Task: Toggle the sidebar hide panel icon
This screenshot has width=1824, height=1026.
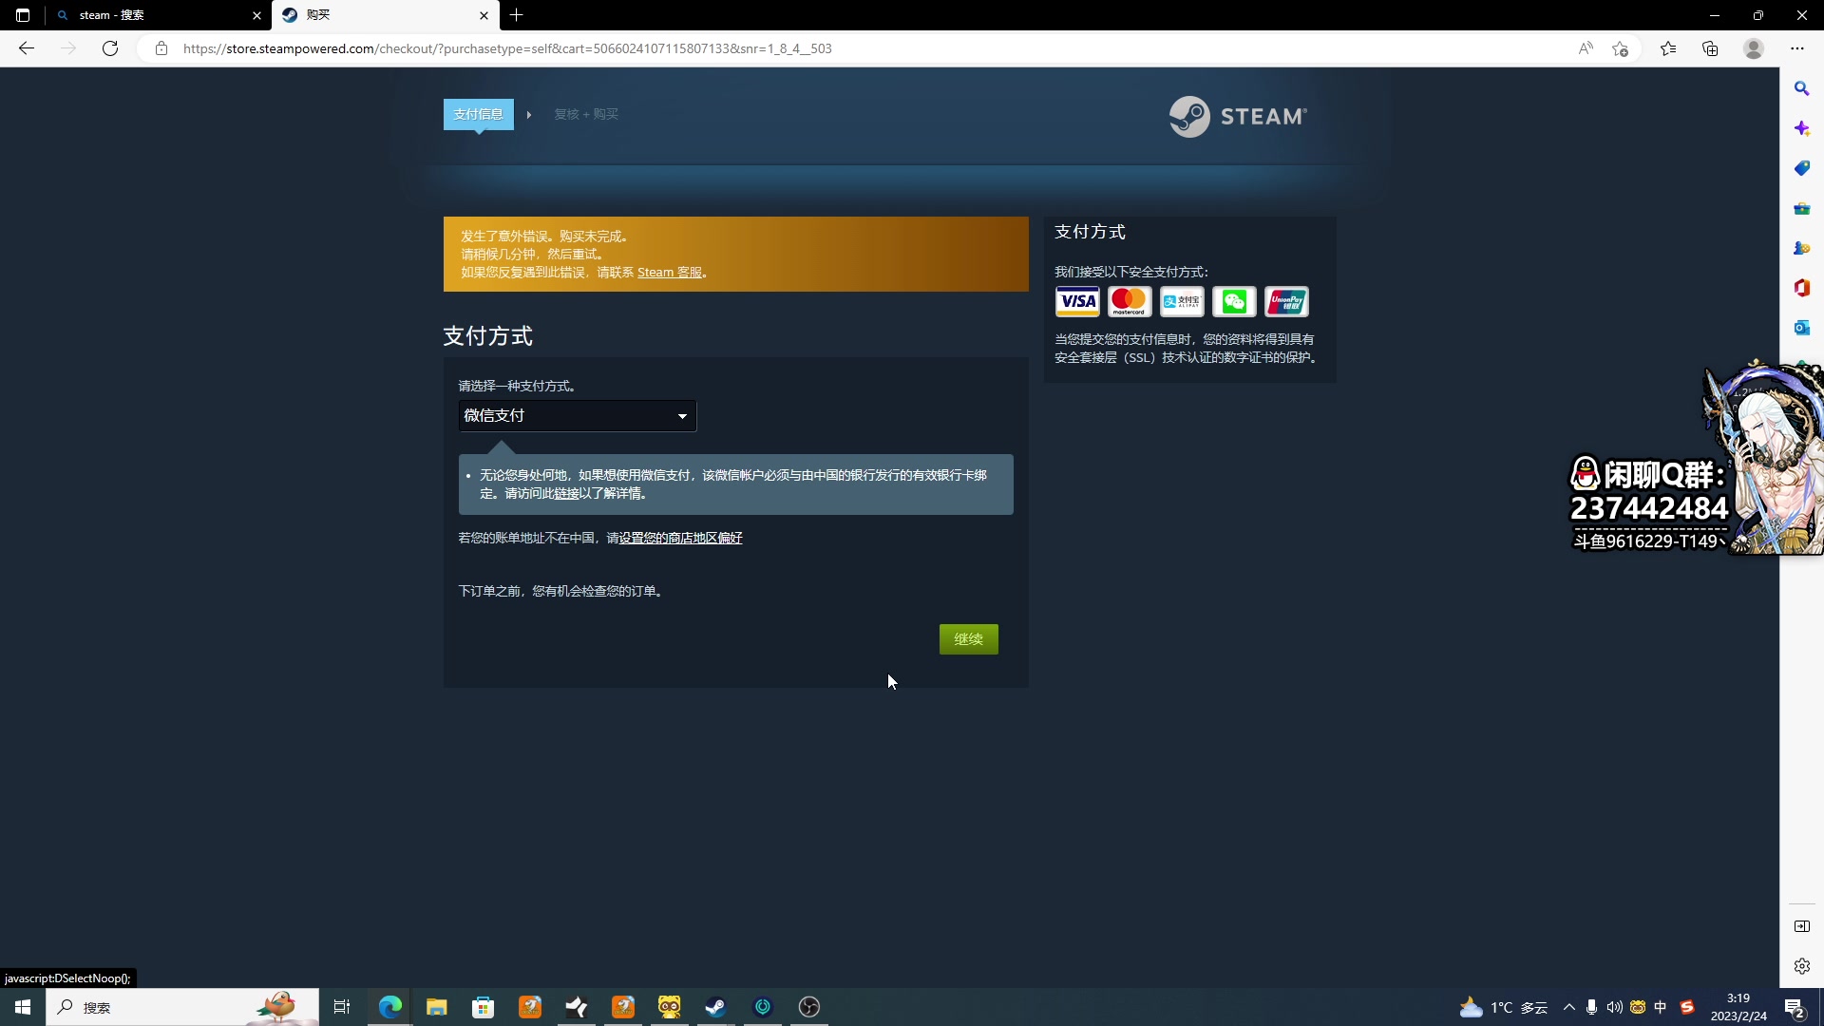Action: tap(1802, 926)
